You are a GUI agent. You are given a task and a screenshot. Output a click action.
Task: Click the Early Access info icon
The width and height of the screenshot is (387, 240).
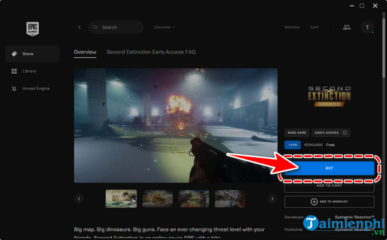tap(345, 133)
